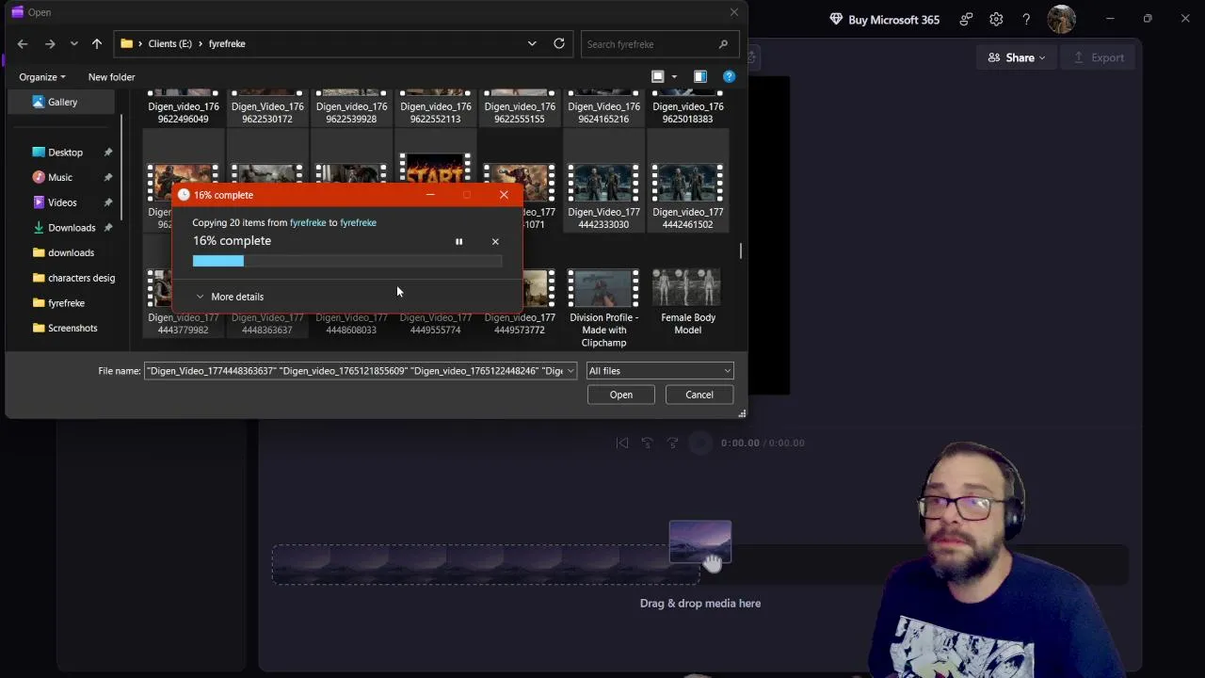
Task: Open recent locations chevron
Action: (x=73, y=44)
